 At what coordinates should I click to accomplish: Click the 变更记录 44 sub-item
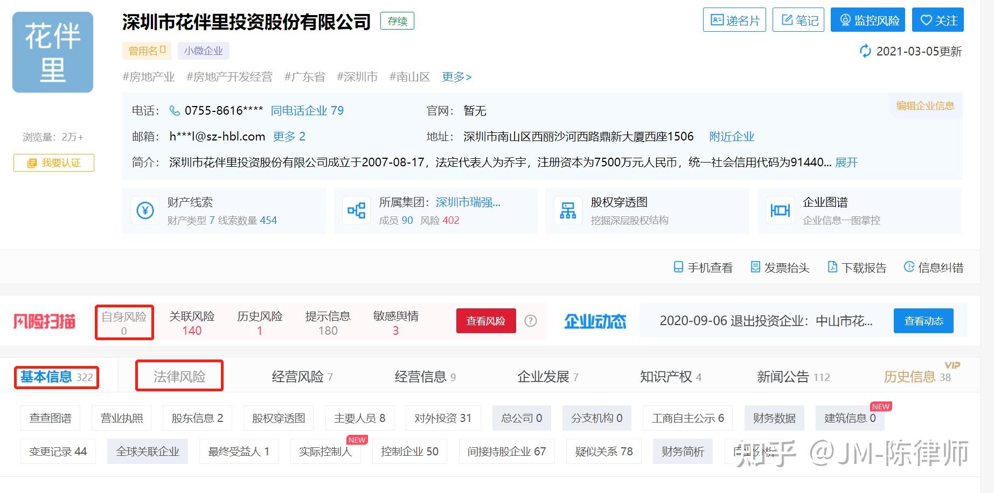tap(58, 452)
